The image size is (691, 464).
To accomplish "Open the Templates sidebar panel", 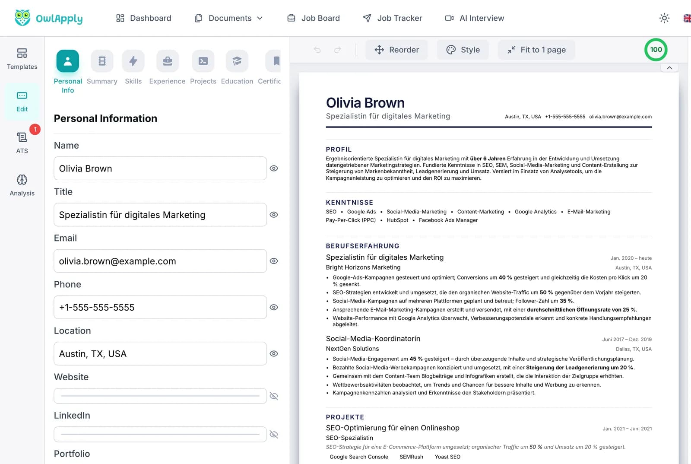I will coord(22,59).
